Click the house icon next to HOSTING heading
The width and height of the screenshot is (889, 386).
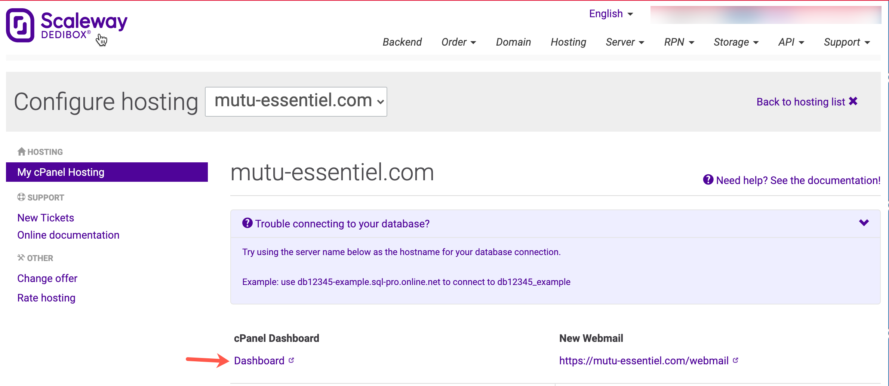[x=21, y=151]
